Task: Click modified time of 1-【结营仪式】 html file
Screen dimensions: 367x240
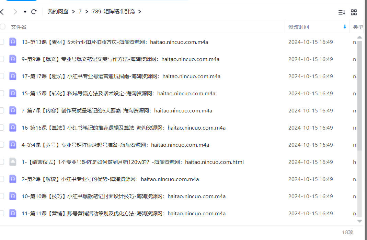Action: 311,162
